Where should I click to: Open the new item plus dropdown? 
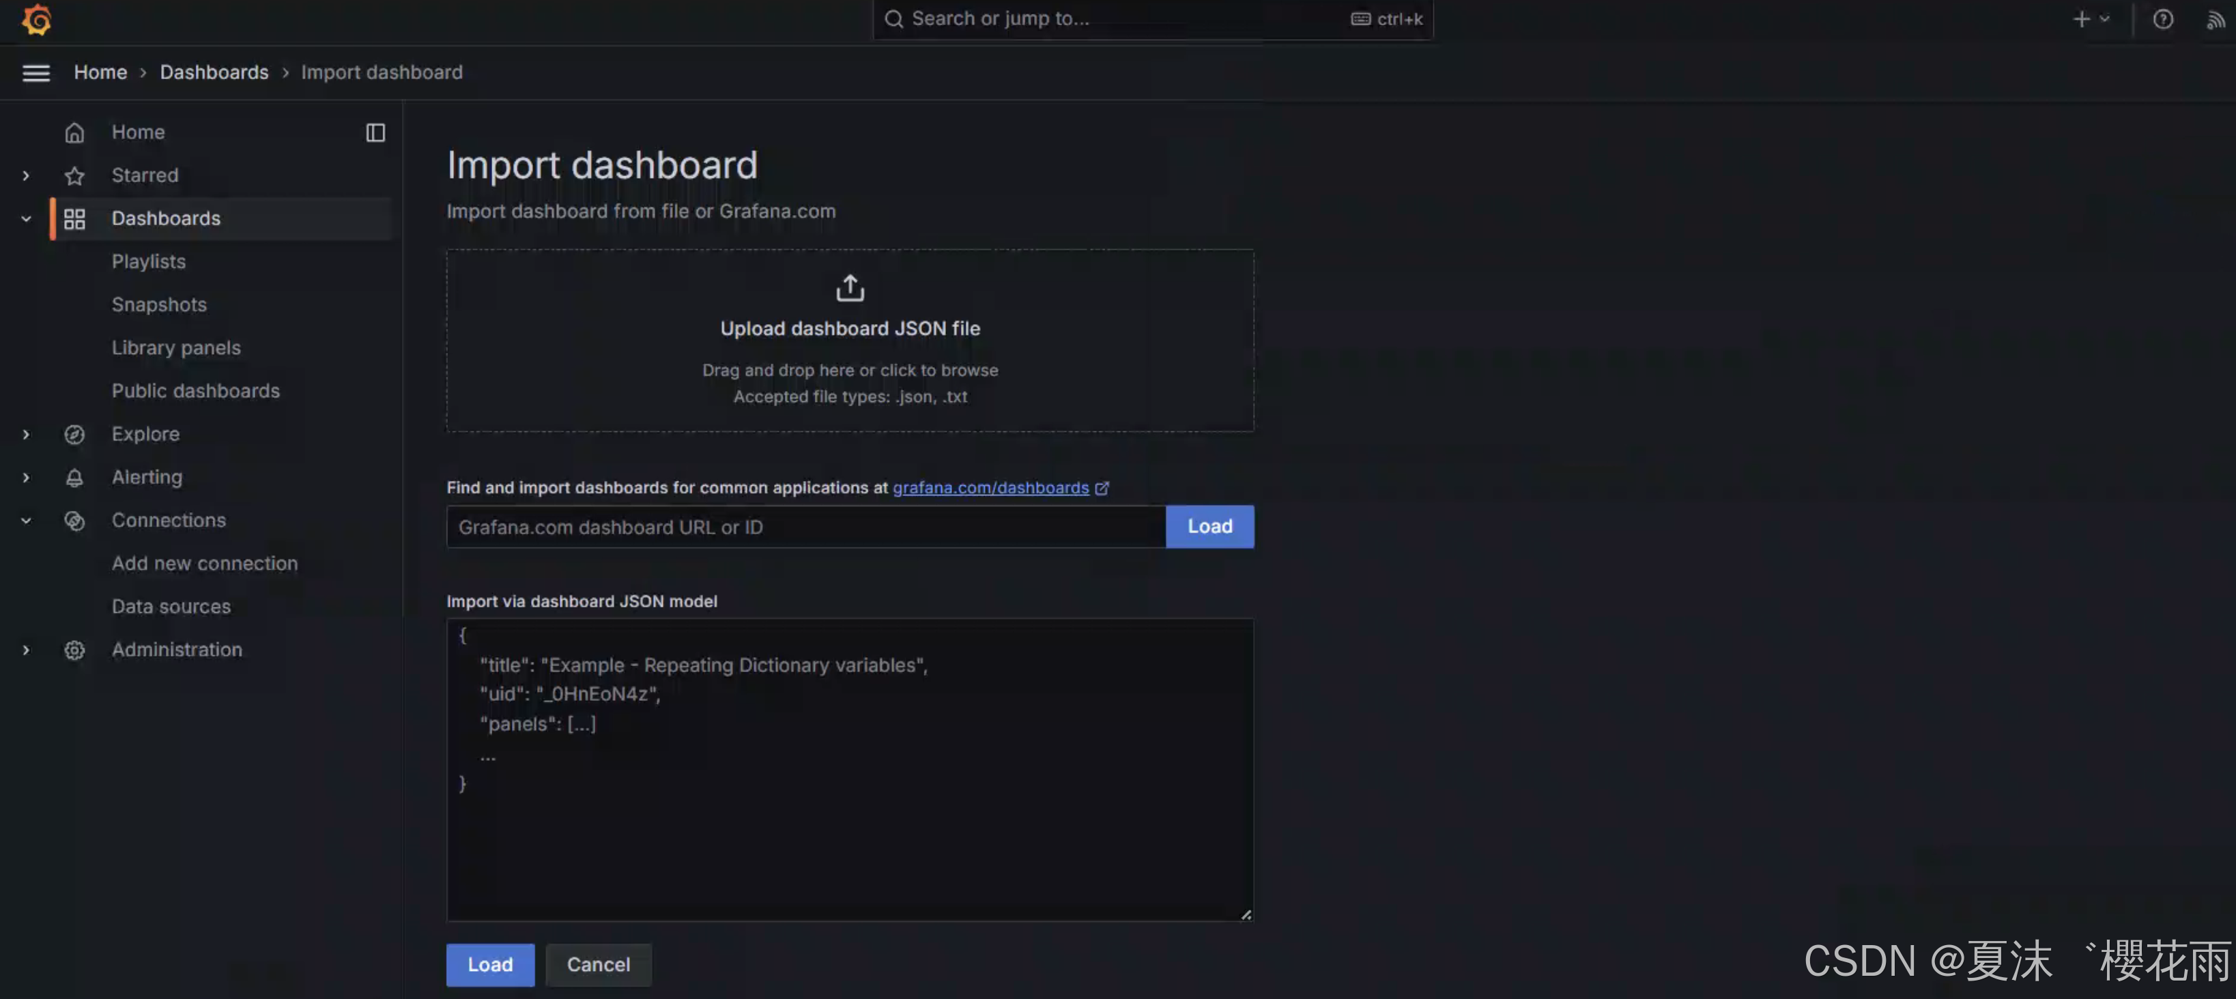[x=2091, y=18]
